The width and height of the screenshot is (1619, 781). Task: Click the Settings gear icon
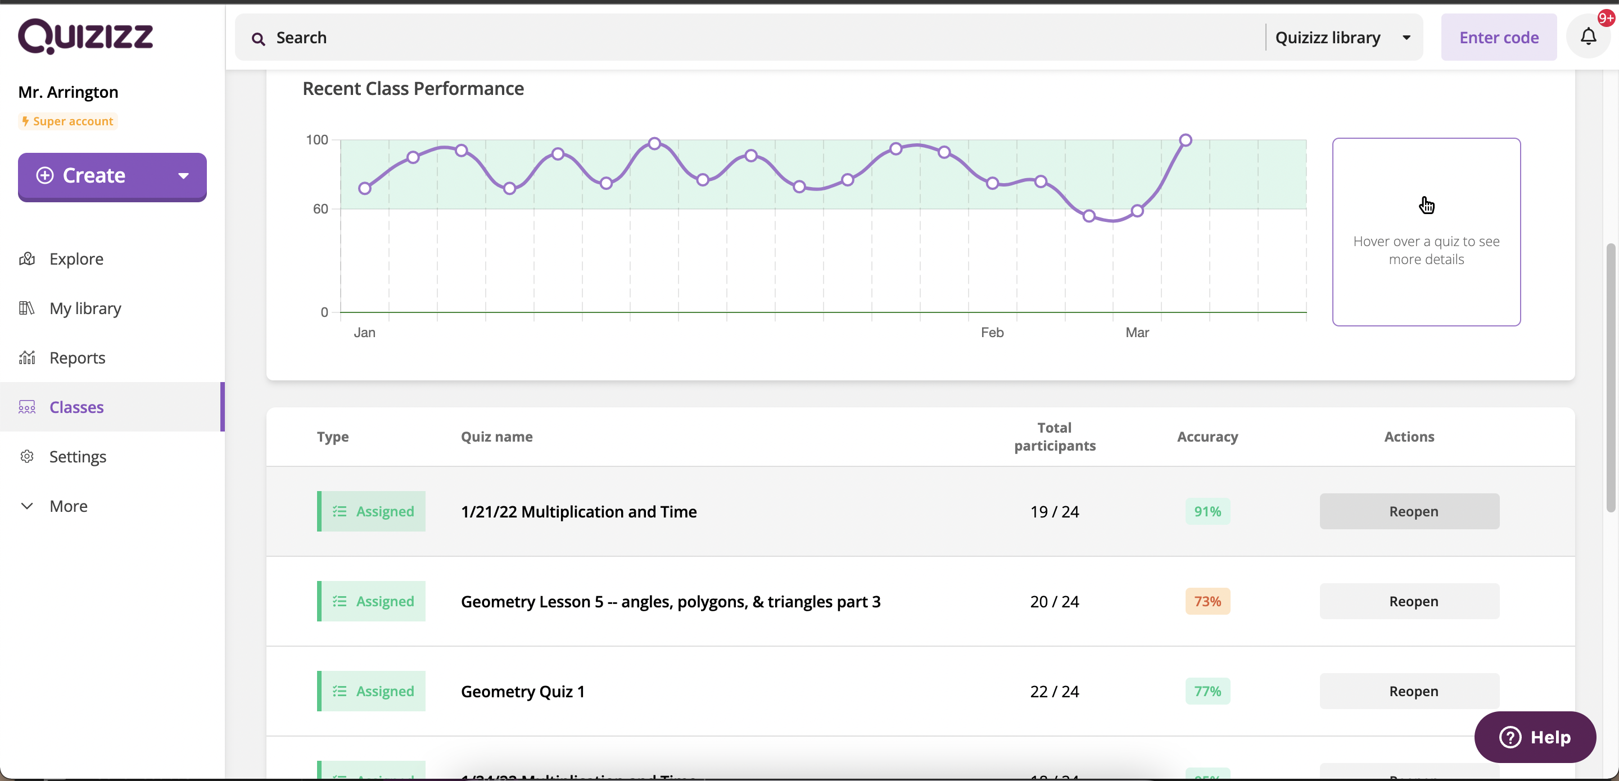27,456
